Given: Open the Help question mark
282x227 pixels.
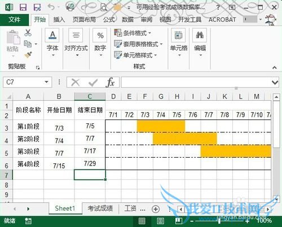Looking at the screenshot, I should click(x=218, y=7).
